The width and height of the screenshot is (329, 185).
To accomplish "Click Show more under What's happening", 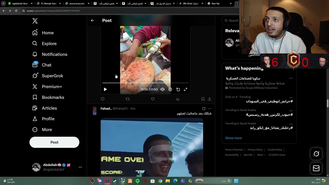I will coord(233,138).
